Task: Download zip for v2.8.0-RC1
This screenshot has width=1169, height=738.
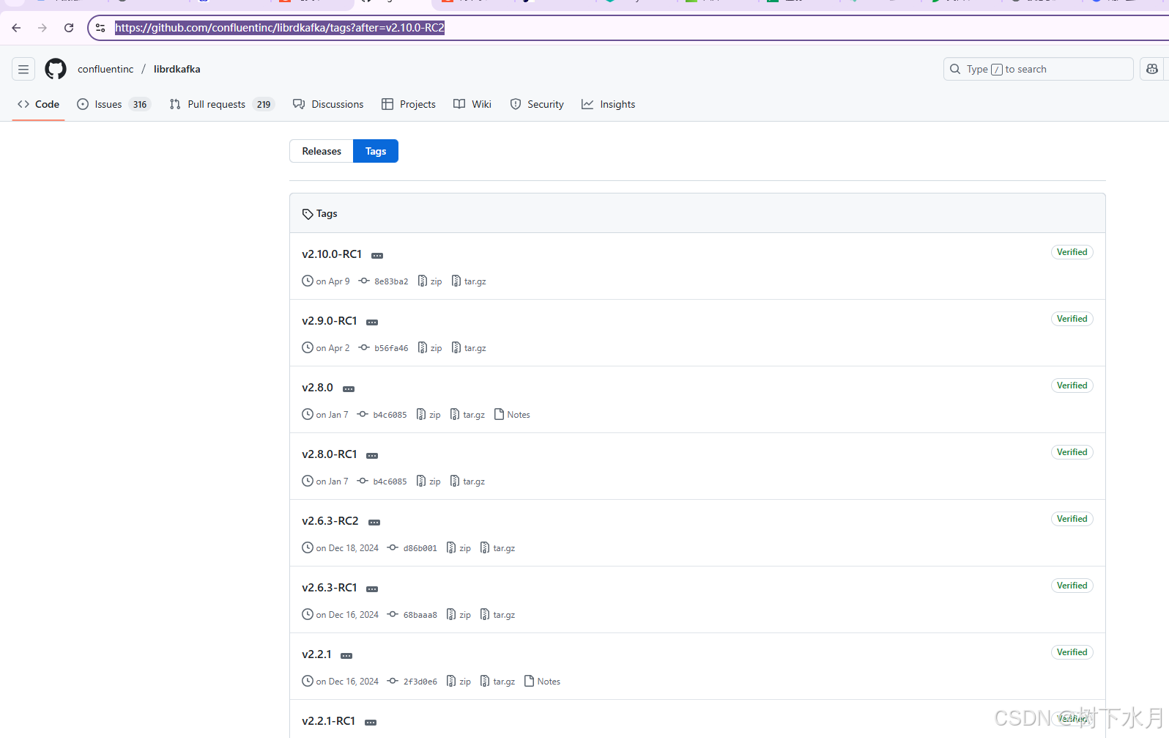Action: click(x=428, y=481)
